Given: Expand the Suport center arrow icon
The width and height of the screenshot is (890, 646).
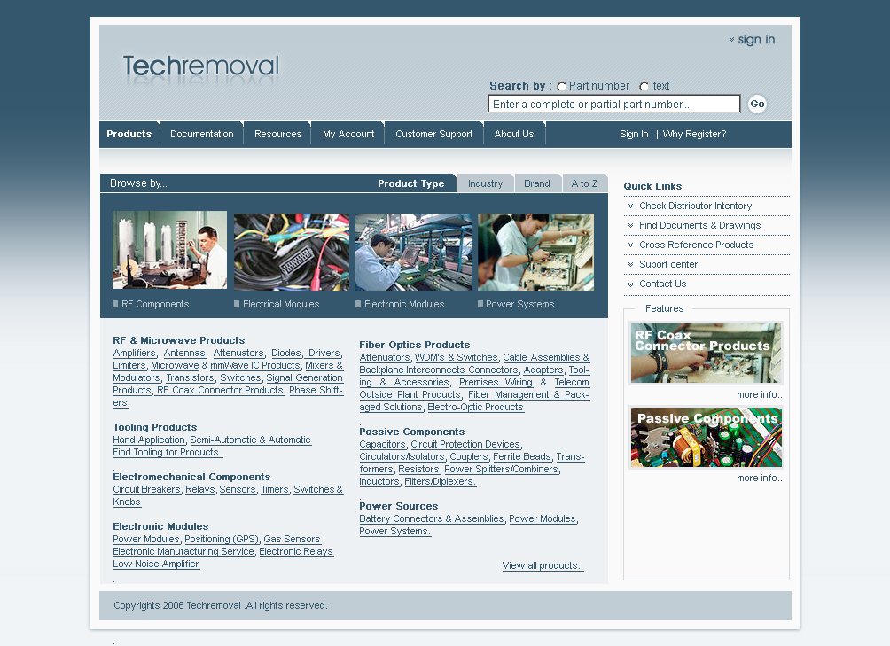Looking at the screenshot, I should (x=630, y=264).
